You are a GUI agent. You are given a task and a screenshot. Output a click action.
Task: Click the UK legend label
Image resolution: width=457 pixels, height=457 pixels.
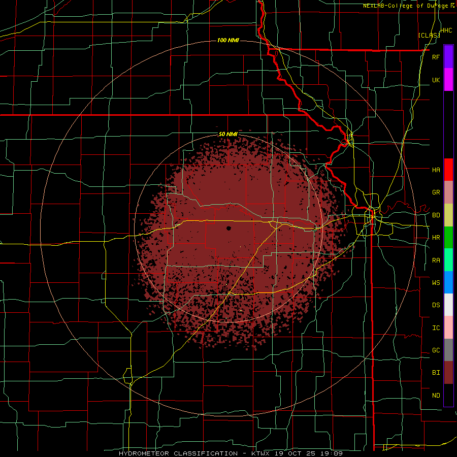coord(436,80)
